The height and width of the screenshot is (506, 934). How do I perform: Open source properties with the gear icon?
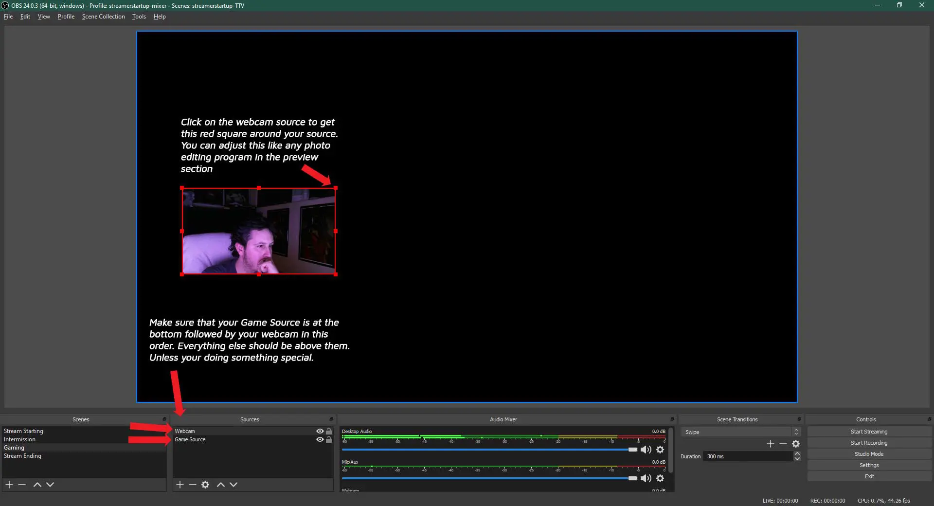(x=205, y=485)
